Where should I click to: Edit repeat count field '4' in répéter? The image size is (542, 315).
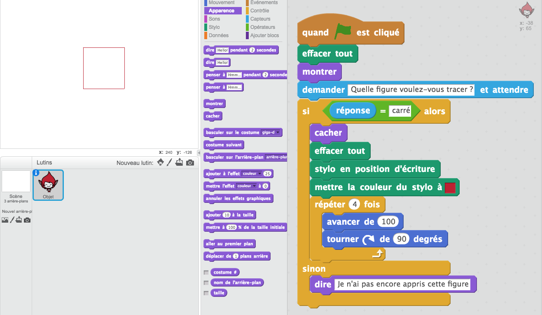coord(355,205)
